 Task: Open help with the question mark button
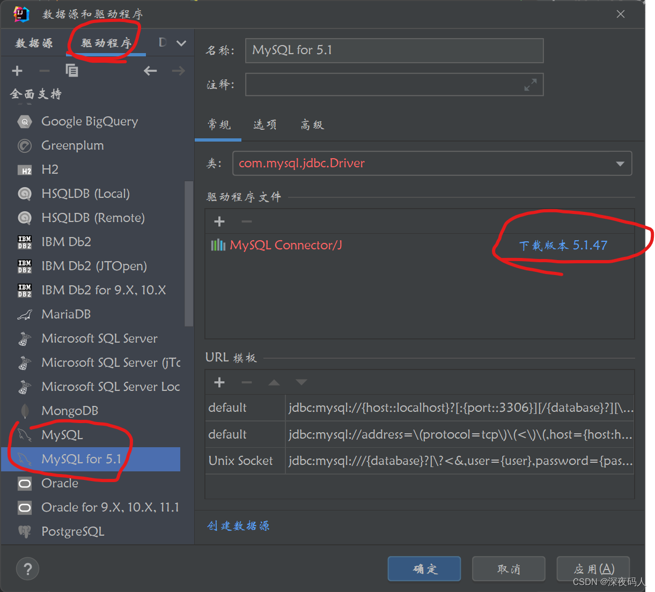click(28, 569)
